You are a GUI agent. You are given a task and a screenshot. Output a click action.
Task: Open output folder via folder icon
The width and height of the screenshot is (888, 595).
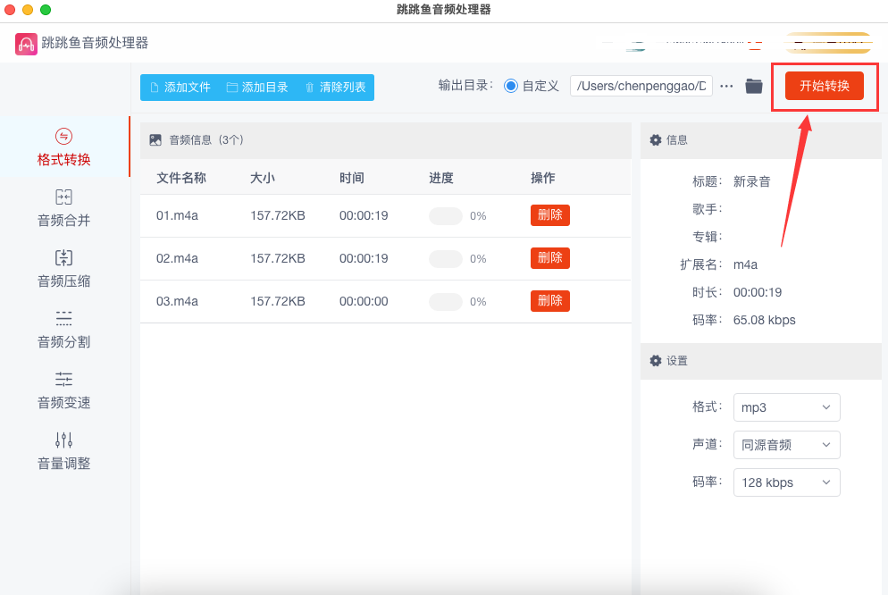[x=754, y=86]
